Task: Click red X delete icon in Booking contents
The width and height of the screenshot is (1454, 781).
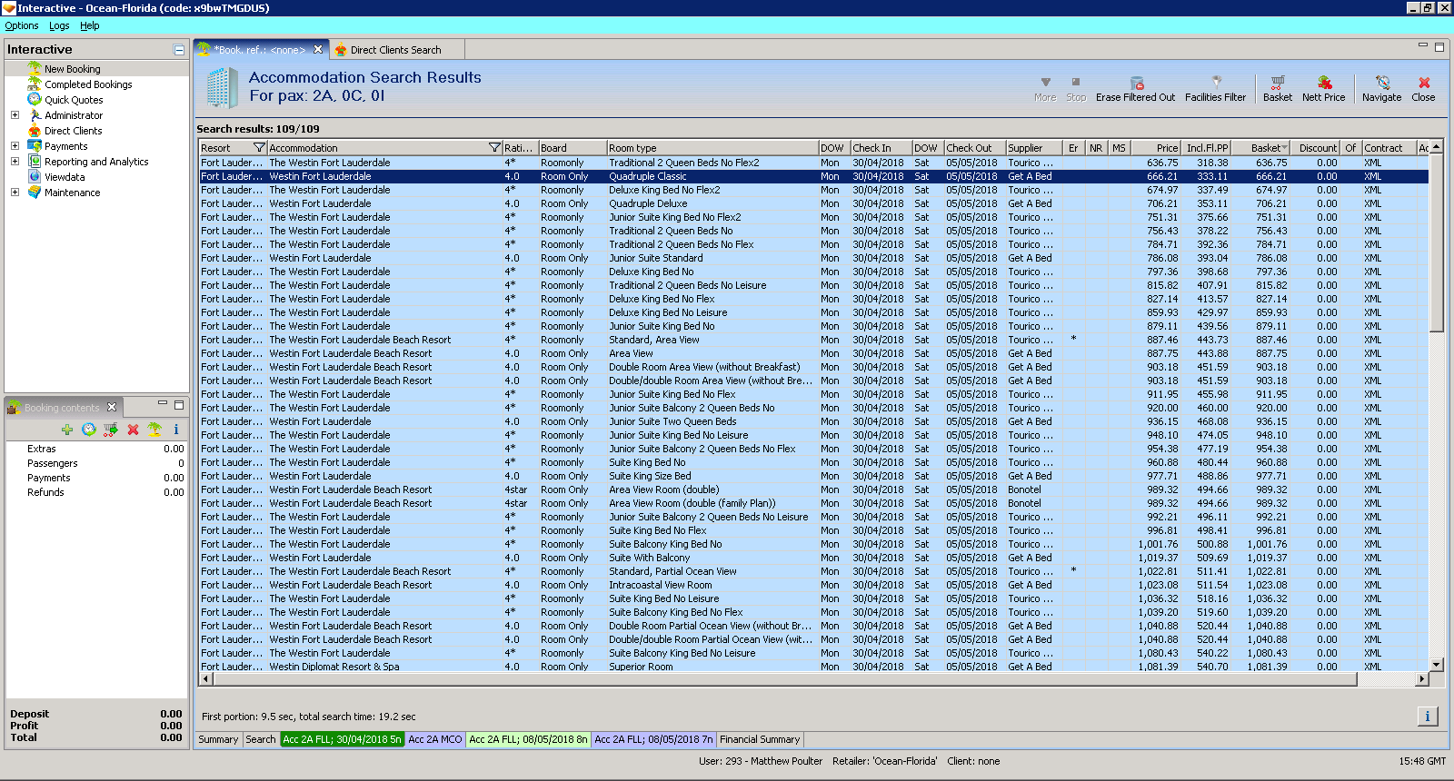Action: (x=133, y=430)
